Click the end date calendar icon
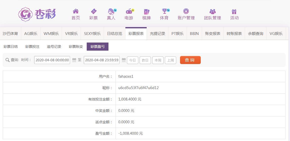Image resolution: width=290 pixels, height=141 pixels. [124, 60]
